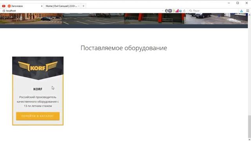251x141 pixels.
Task: Click the scrollbar down arrow
Action: [x=249, y=139]
